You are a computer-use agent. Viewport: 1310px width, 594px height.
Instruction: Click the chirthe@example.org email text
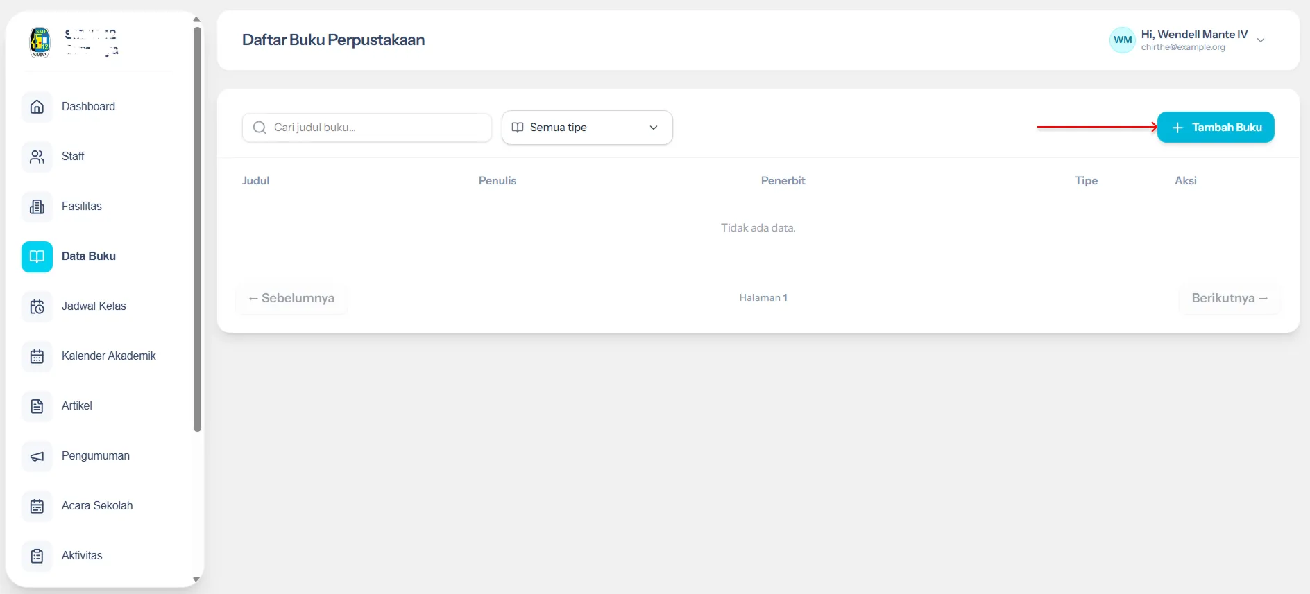[x=1183, y=47]
